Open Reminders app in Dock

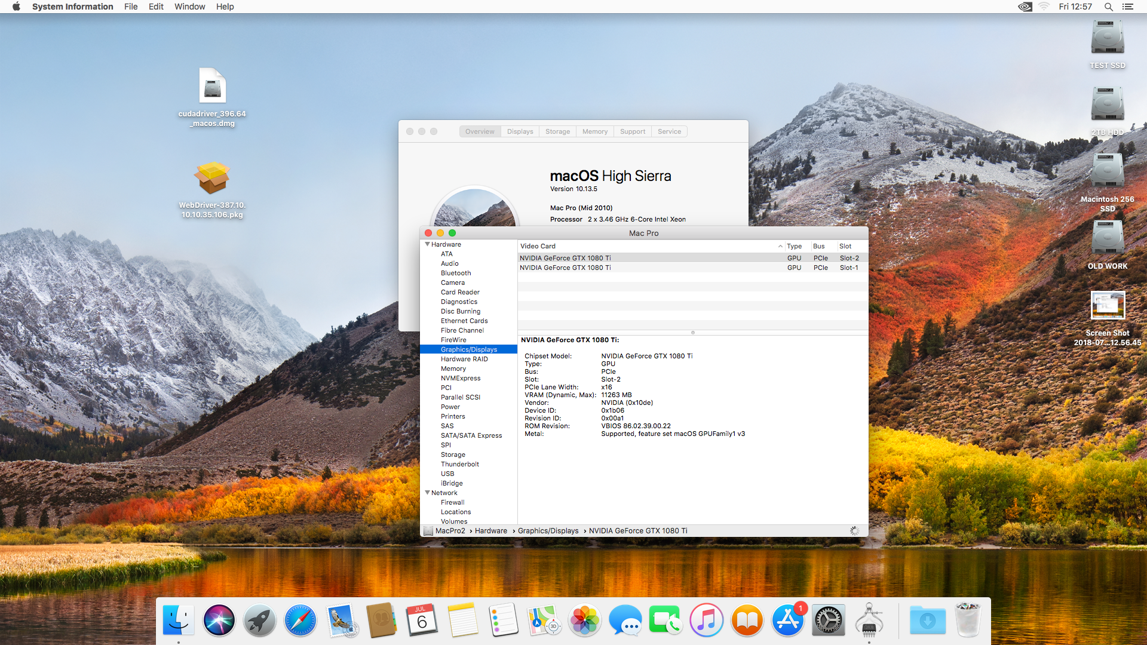point(504,620)
